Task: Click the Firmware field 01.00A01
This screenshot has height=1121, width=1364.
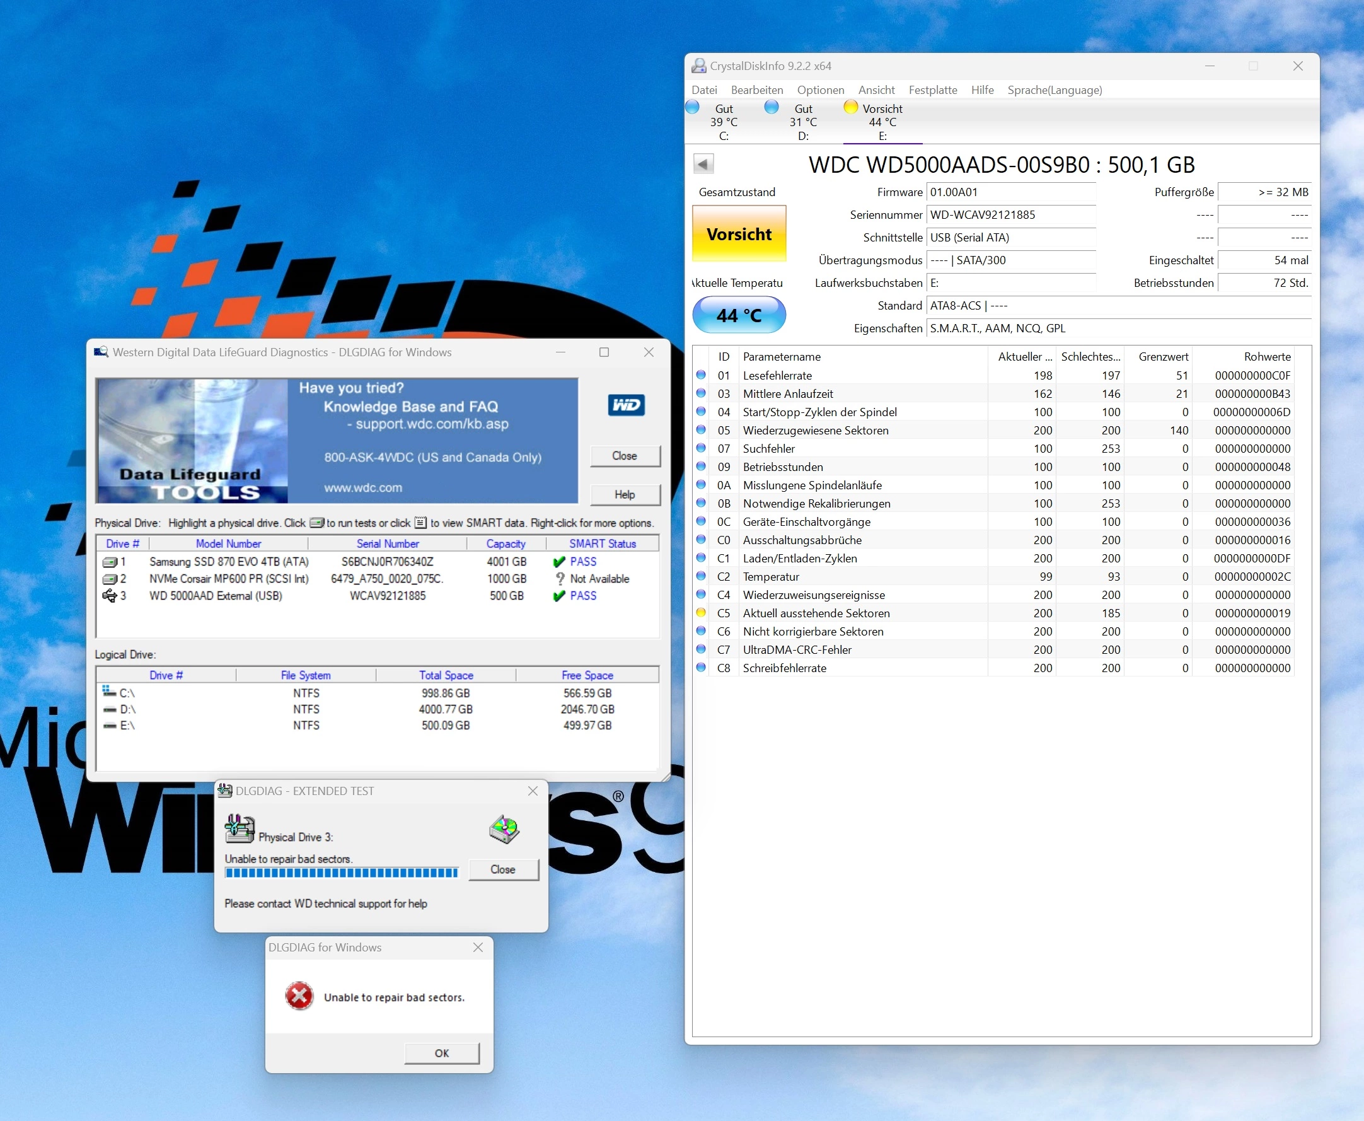Action: 1011,192
